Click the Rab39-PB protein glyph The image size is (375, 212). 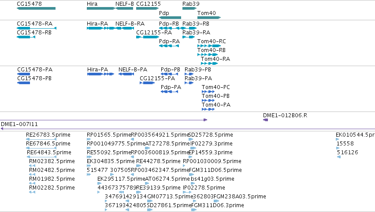tap(189, 74)
